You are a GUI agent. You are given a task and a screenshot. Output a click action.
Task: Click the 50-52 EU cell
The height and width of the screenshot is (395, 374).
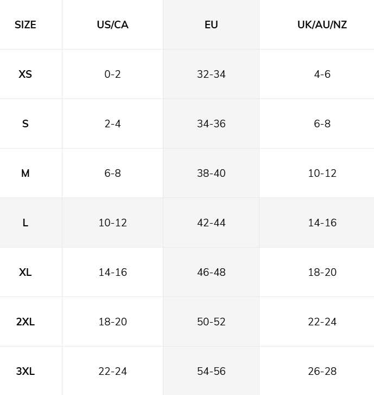[x=211, y=322]
